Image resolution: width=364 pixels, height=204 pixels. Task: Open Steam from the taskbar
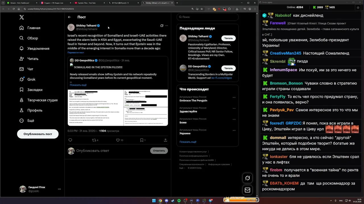pos(173,201)
